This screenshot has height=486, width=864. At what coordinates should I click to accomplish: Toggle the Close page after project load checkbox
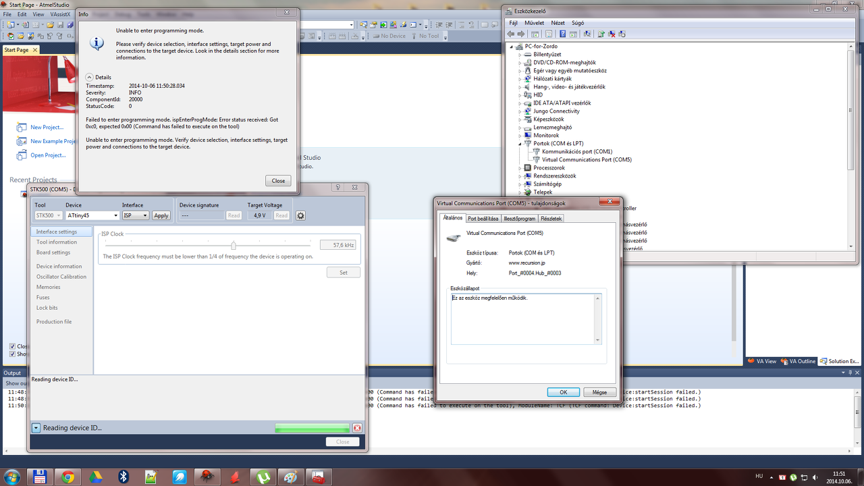(12, 346)
